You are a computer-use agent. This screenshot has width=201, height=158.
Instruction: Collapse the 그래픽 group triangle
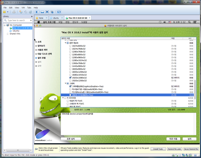pyautogui.click(x=66, y=83)
